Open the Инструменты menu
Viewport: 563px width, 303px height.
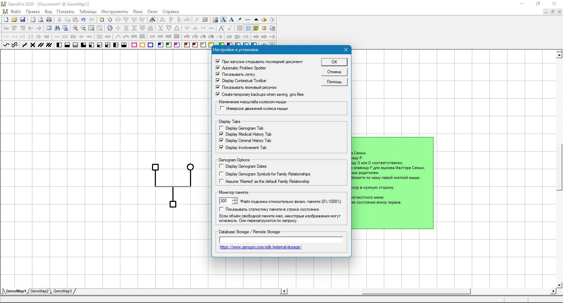coord(115,12)
